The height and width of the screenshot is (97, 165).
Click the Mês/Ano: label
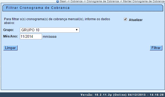pyautogui.click(x=10, y=36)
